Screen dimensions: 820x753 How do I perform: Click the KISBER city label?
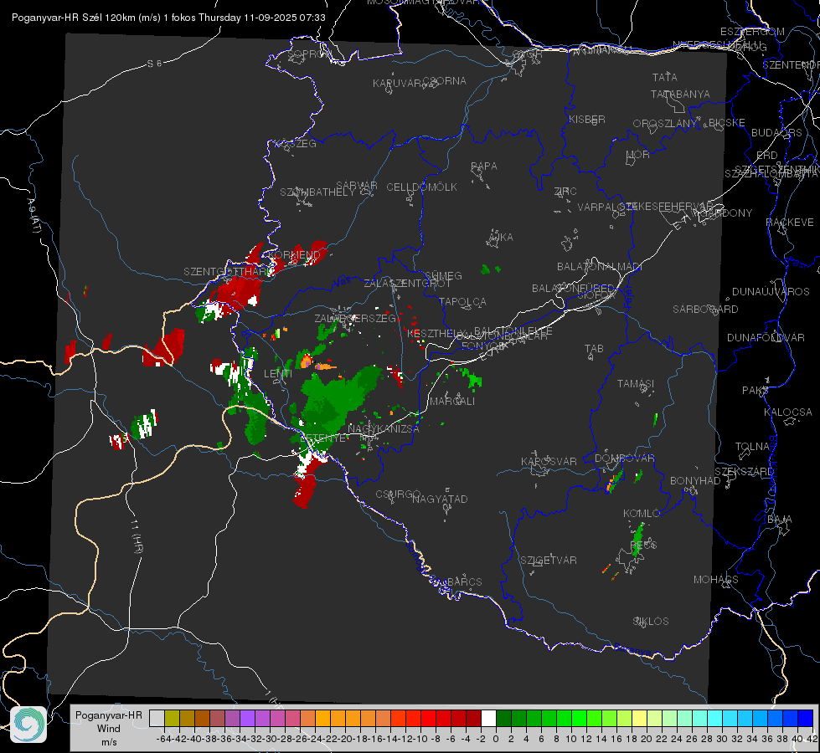point(587,120)
